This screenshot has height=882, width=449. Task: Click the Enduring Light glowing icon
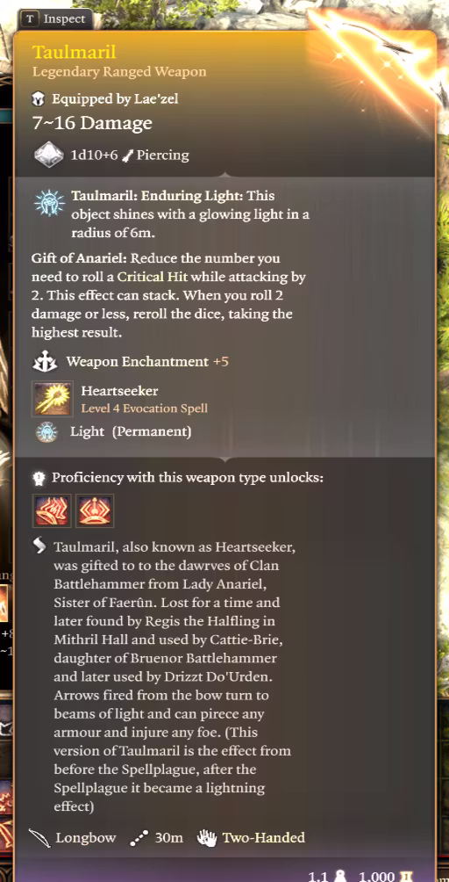[46, 204]
